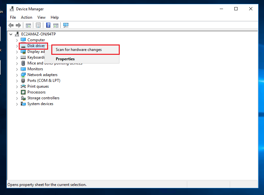Expand the Storage controllers category

17,98
